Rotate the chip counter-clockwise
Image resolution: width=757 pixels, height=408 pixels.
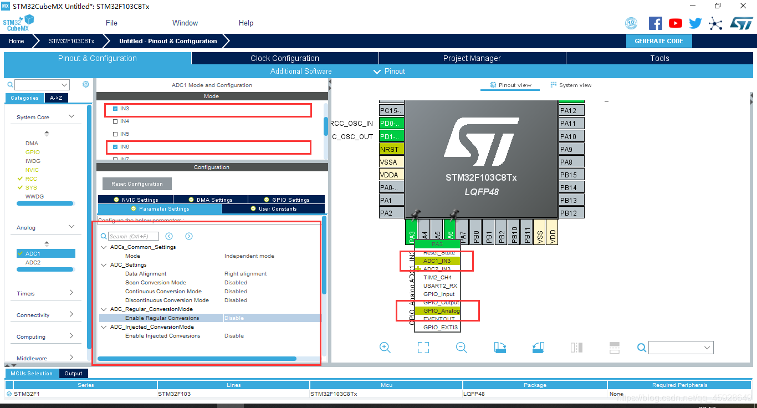tap(538, 348)
